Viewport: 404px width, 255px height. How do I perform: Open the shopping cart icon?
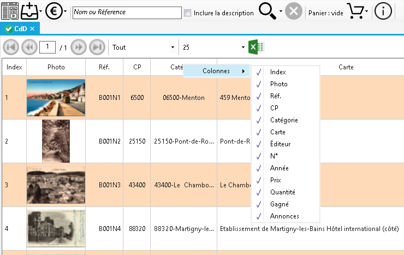coord(355,11)
